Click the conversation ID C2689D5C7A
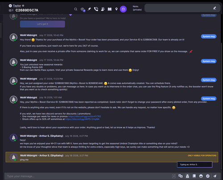Screen dimensions: 223x180 coord(27,10)
